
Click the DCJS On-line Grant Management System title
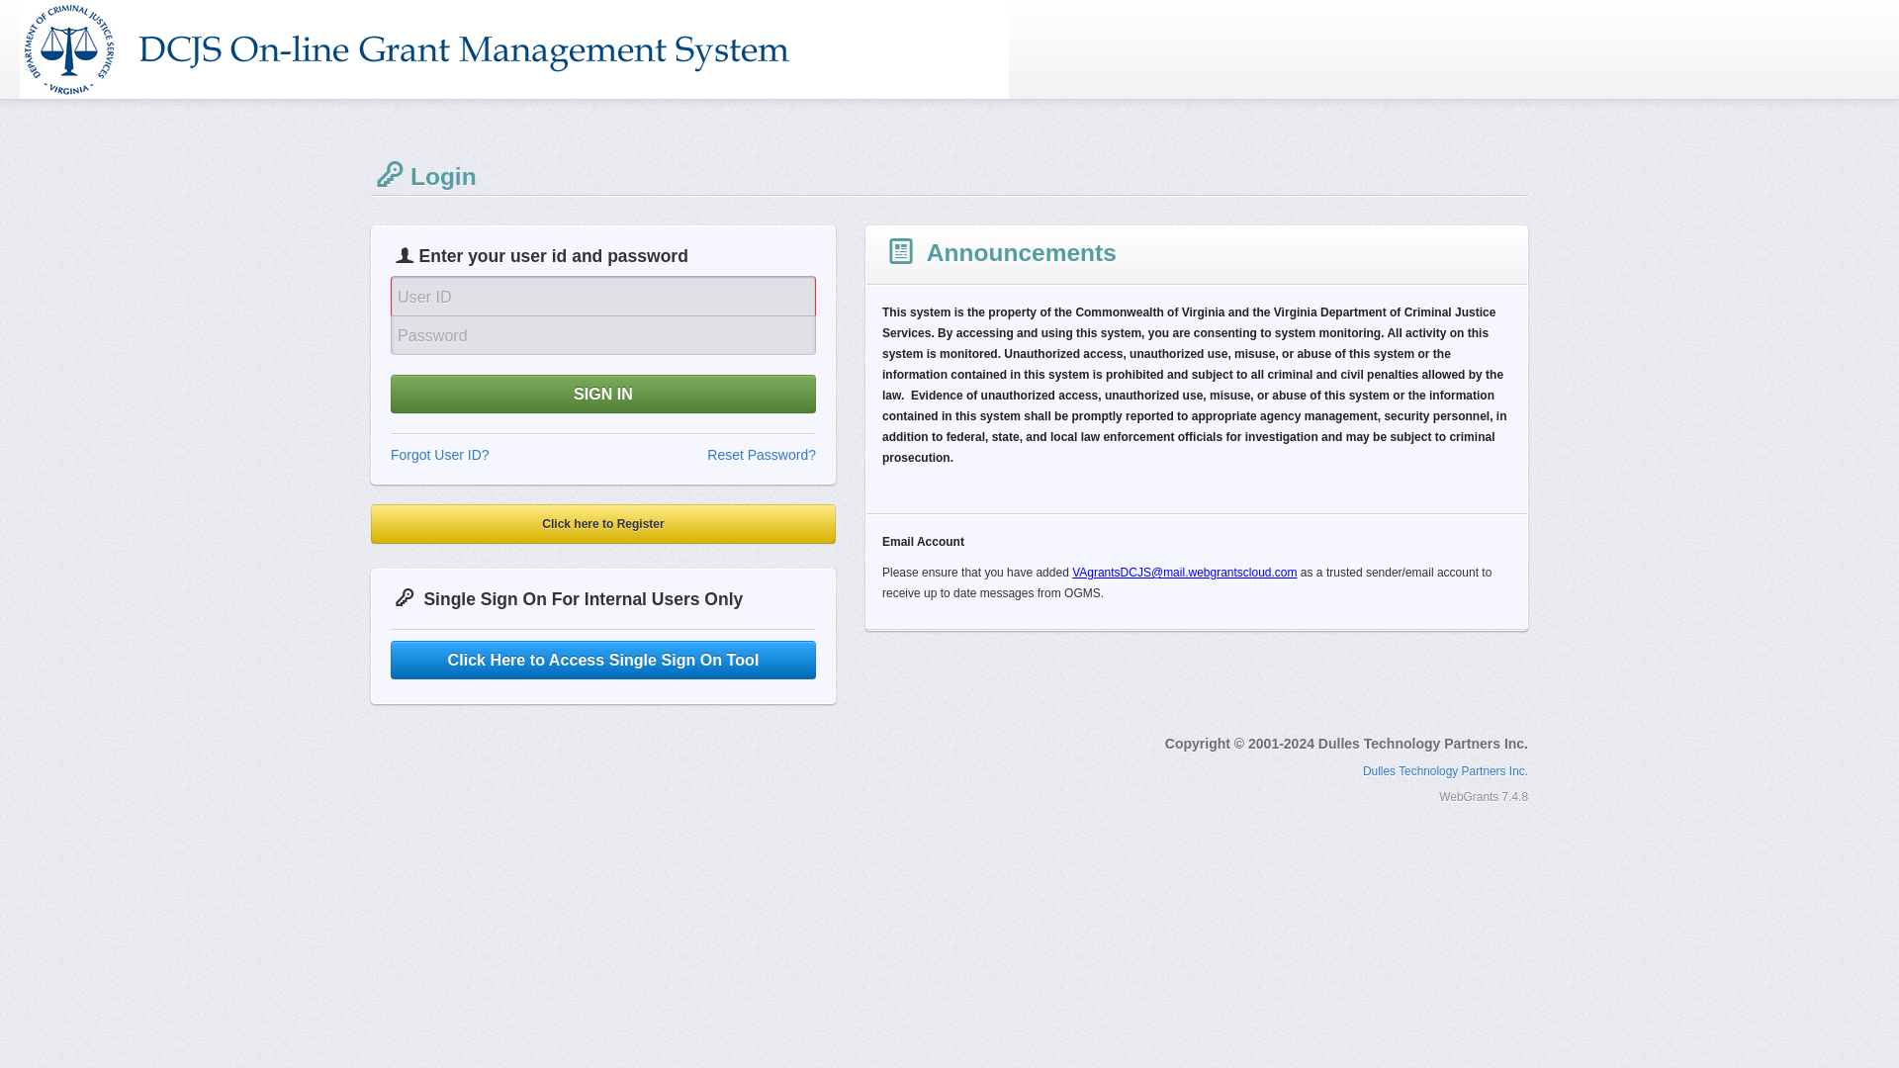point(464,50)
